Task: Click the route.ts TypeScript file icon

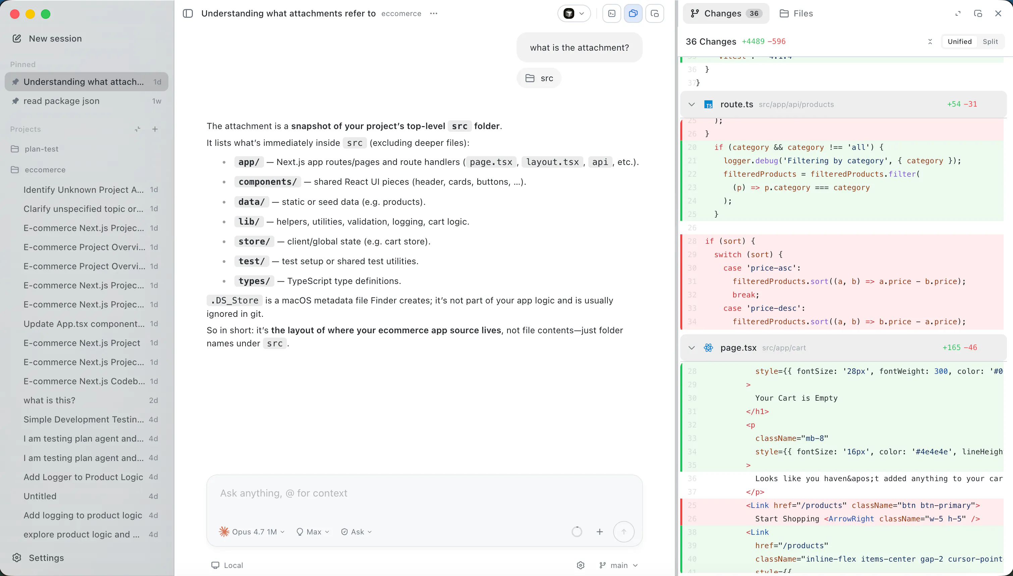Action: [x=708, y=105]
